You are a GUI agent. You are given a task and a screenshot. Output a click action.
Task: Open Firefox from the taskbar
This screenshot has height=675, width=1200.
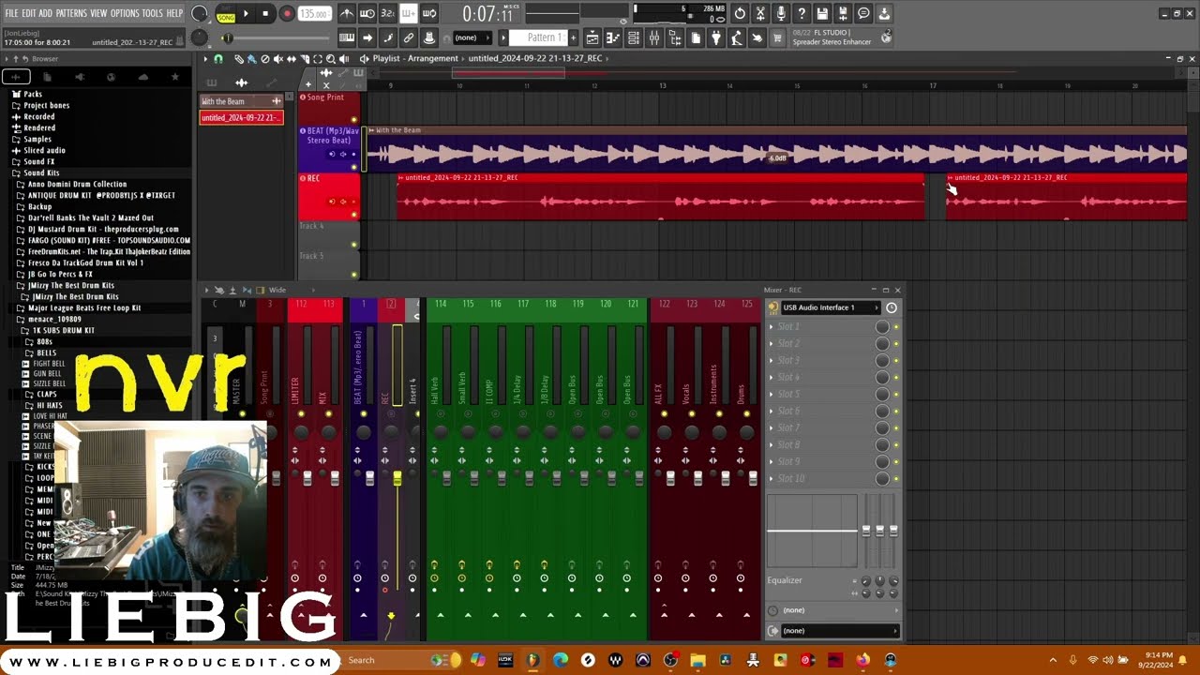(862, 660)
